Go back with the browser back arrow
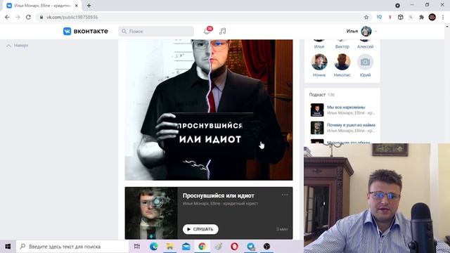Screen dimensions: 450x253 coord(7,17)
